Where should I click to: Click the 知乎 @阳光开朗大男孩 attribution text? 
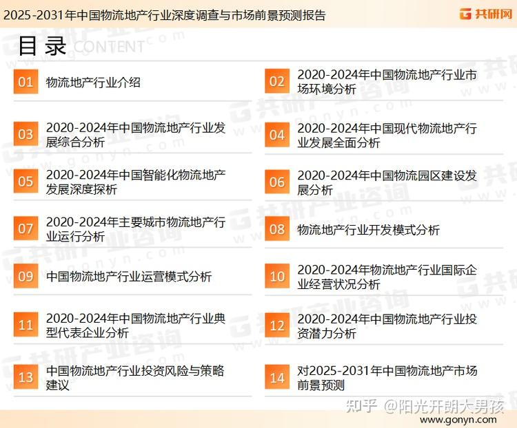[x=425, y=407]
